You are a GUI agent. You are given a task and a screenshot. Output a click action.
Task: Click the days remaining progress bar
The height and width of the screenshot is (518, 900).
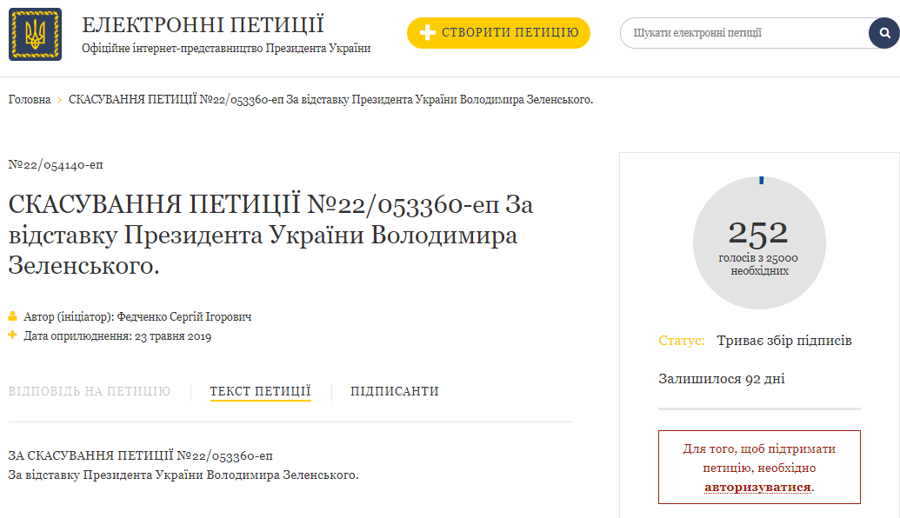759,408
